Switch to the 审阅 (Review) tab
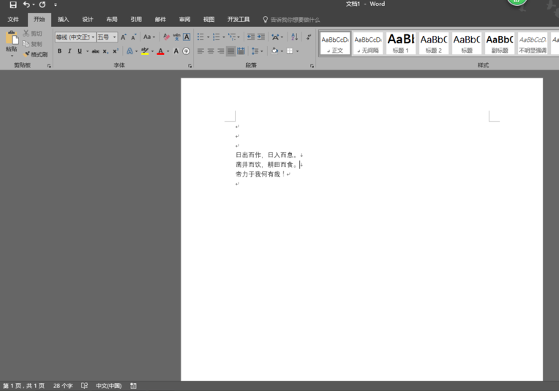 pyautogui.click(x=184, y=19)
